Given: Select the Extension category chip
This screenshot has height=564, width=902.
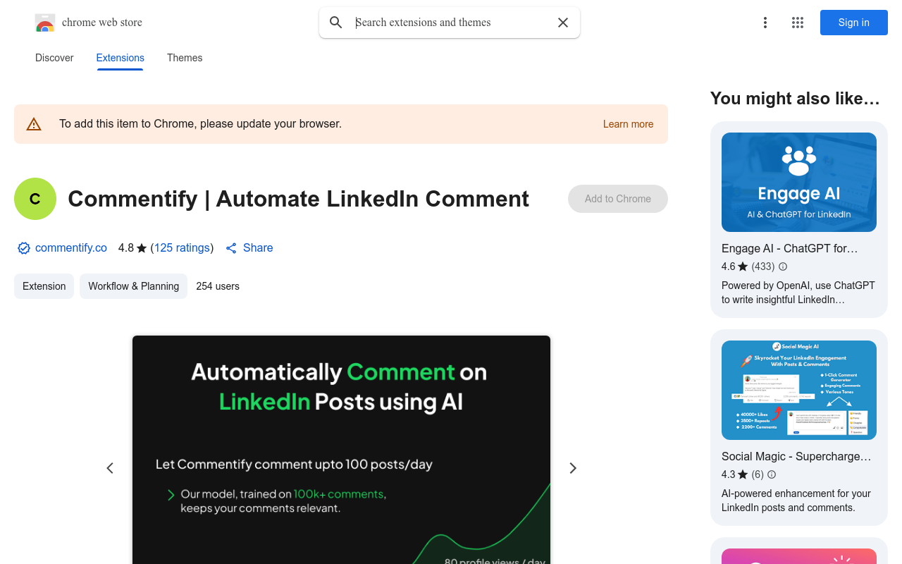Looking at the screenshot, I should pyautogui.click(x=44, y=286).
